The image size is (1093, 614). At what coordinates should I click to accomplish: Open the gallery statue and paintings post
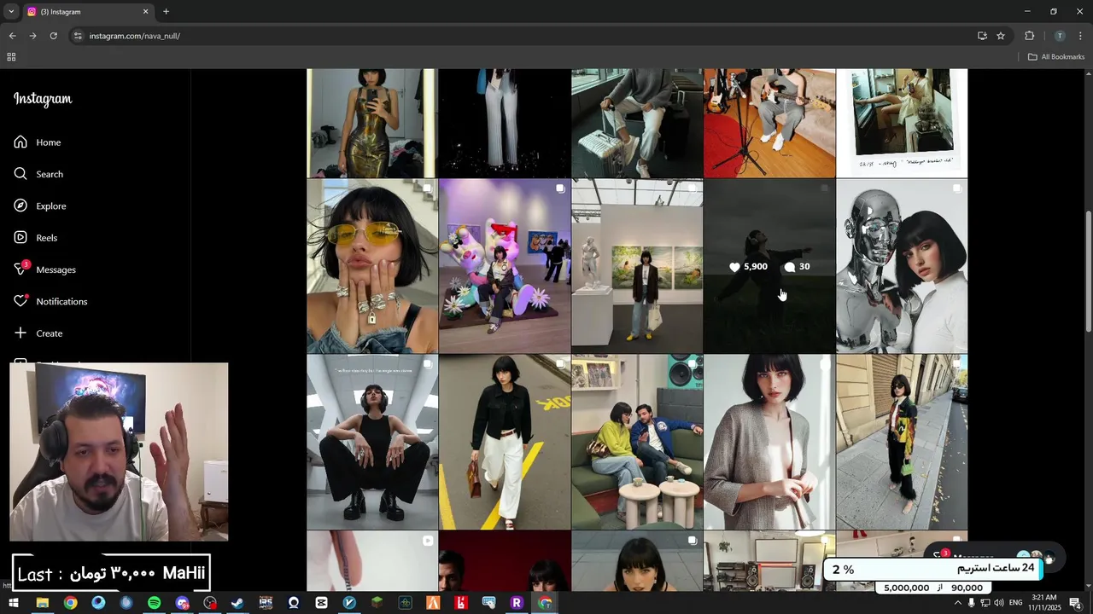637,266
